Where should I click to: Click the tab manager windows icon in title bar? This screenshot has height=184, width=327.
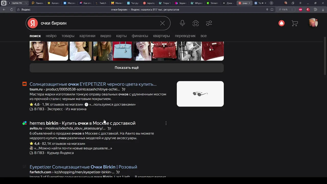coord(293,3)
